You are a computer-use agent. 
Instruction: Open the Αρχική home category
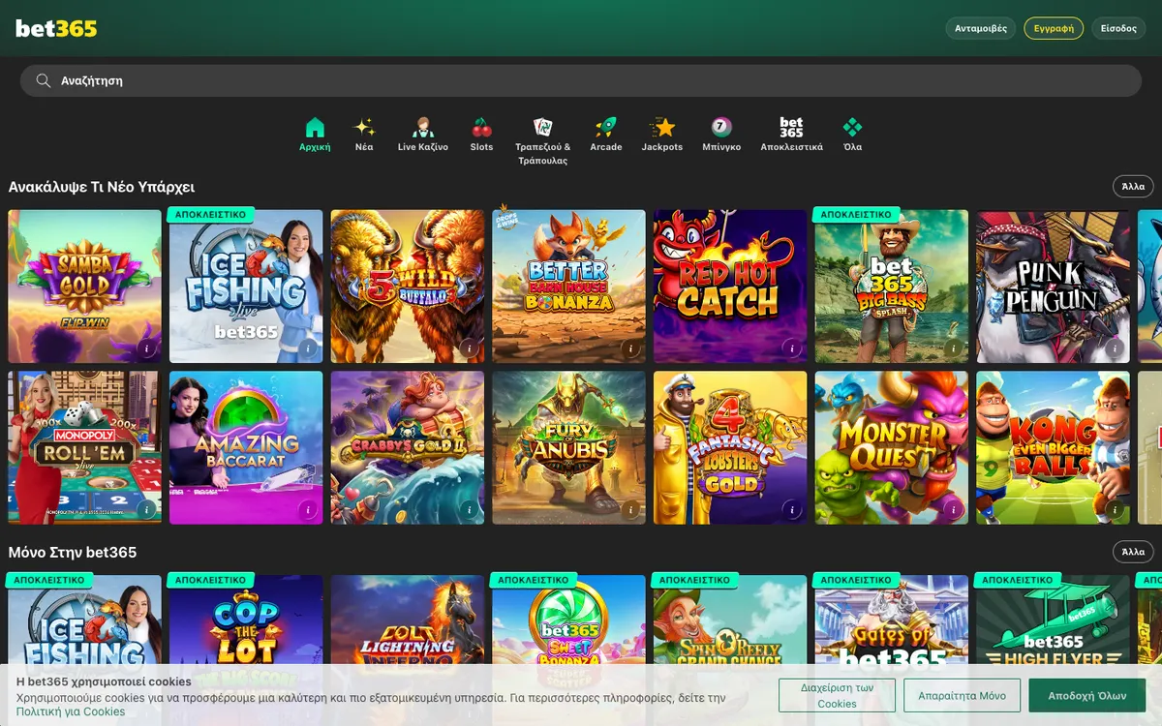(315, 135)
